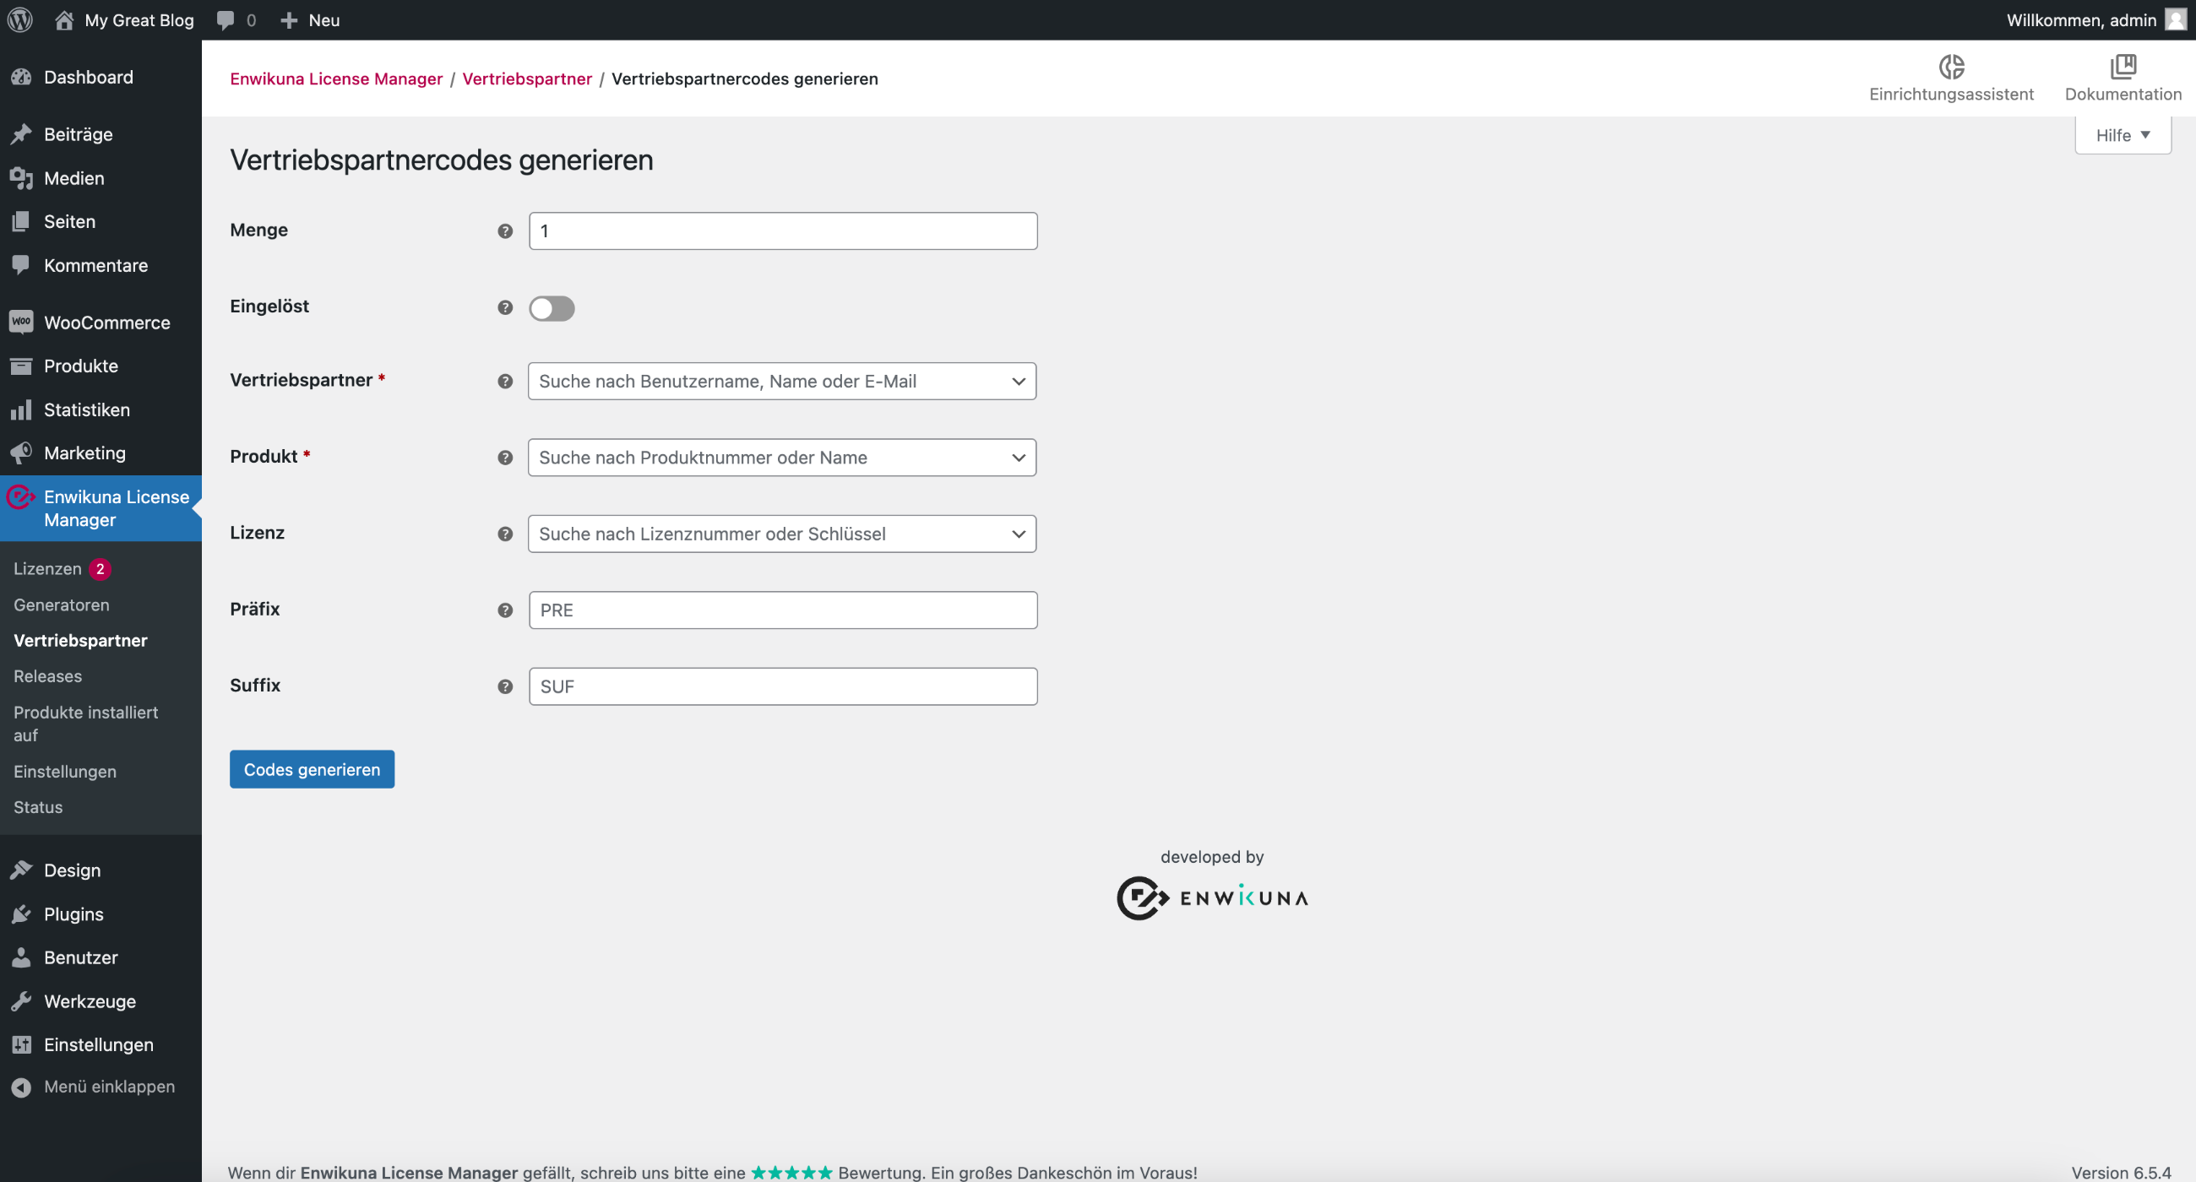Click the Menge help question mark icon
Viewport: 2196px width, 1182px height.
pos(506,231)
